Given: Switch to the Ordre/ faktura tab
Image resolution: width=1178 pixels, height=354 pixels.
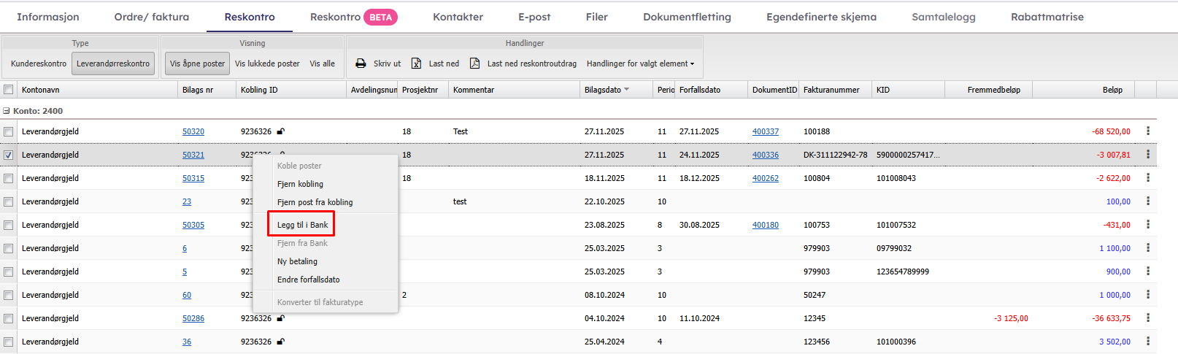Looking at the screenshot, I should click(151, 17).
